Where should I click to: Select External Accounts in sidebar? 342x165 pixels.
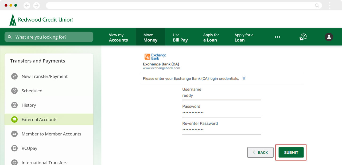click(x=49, y=119)
